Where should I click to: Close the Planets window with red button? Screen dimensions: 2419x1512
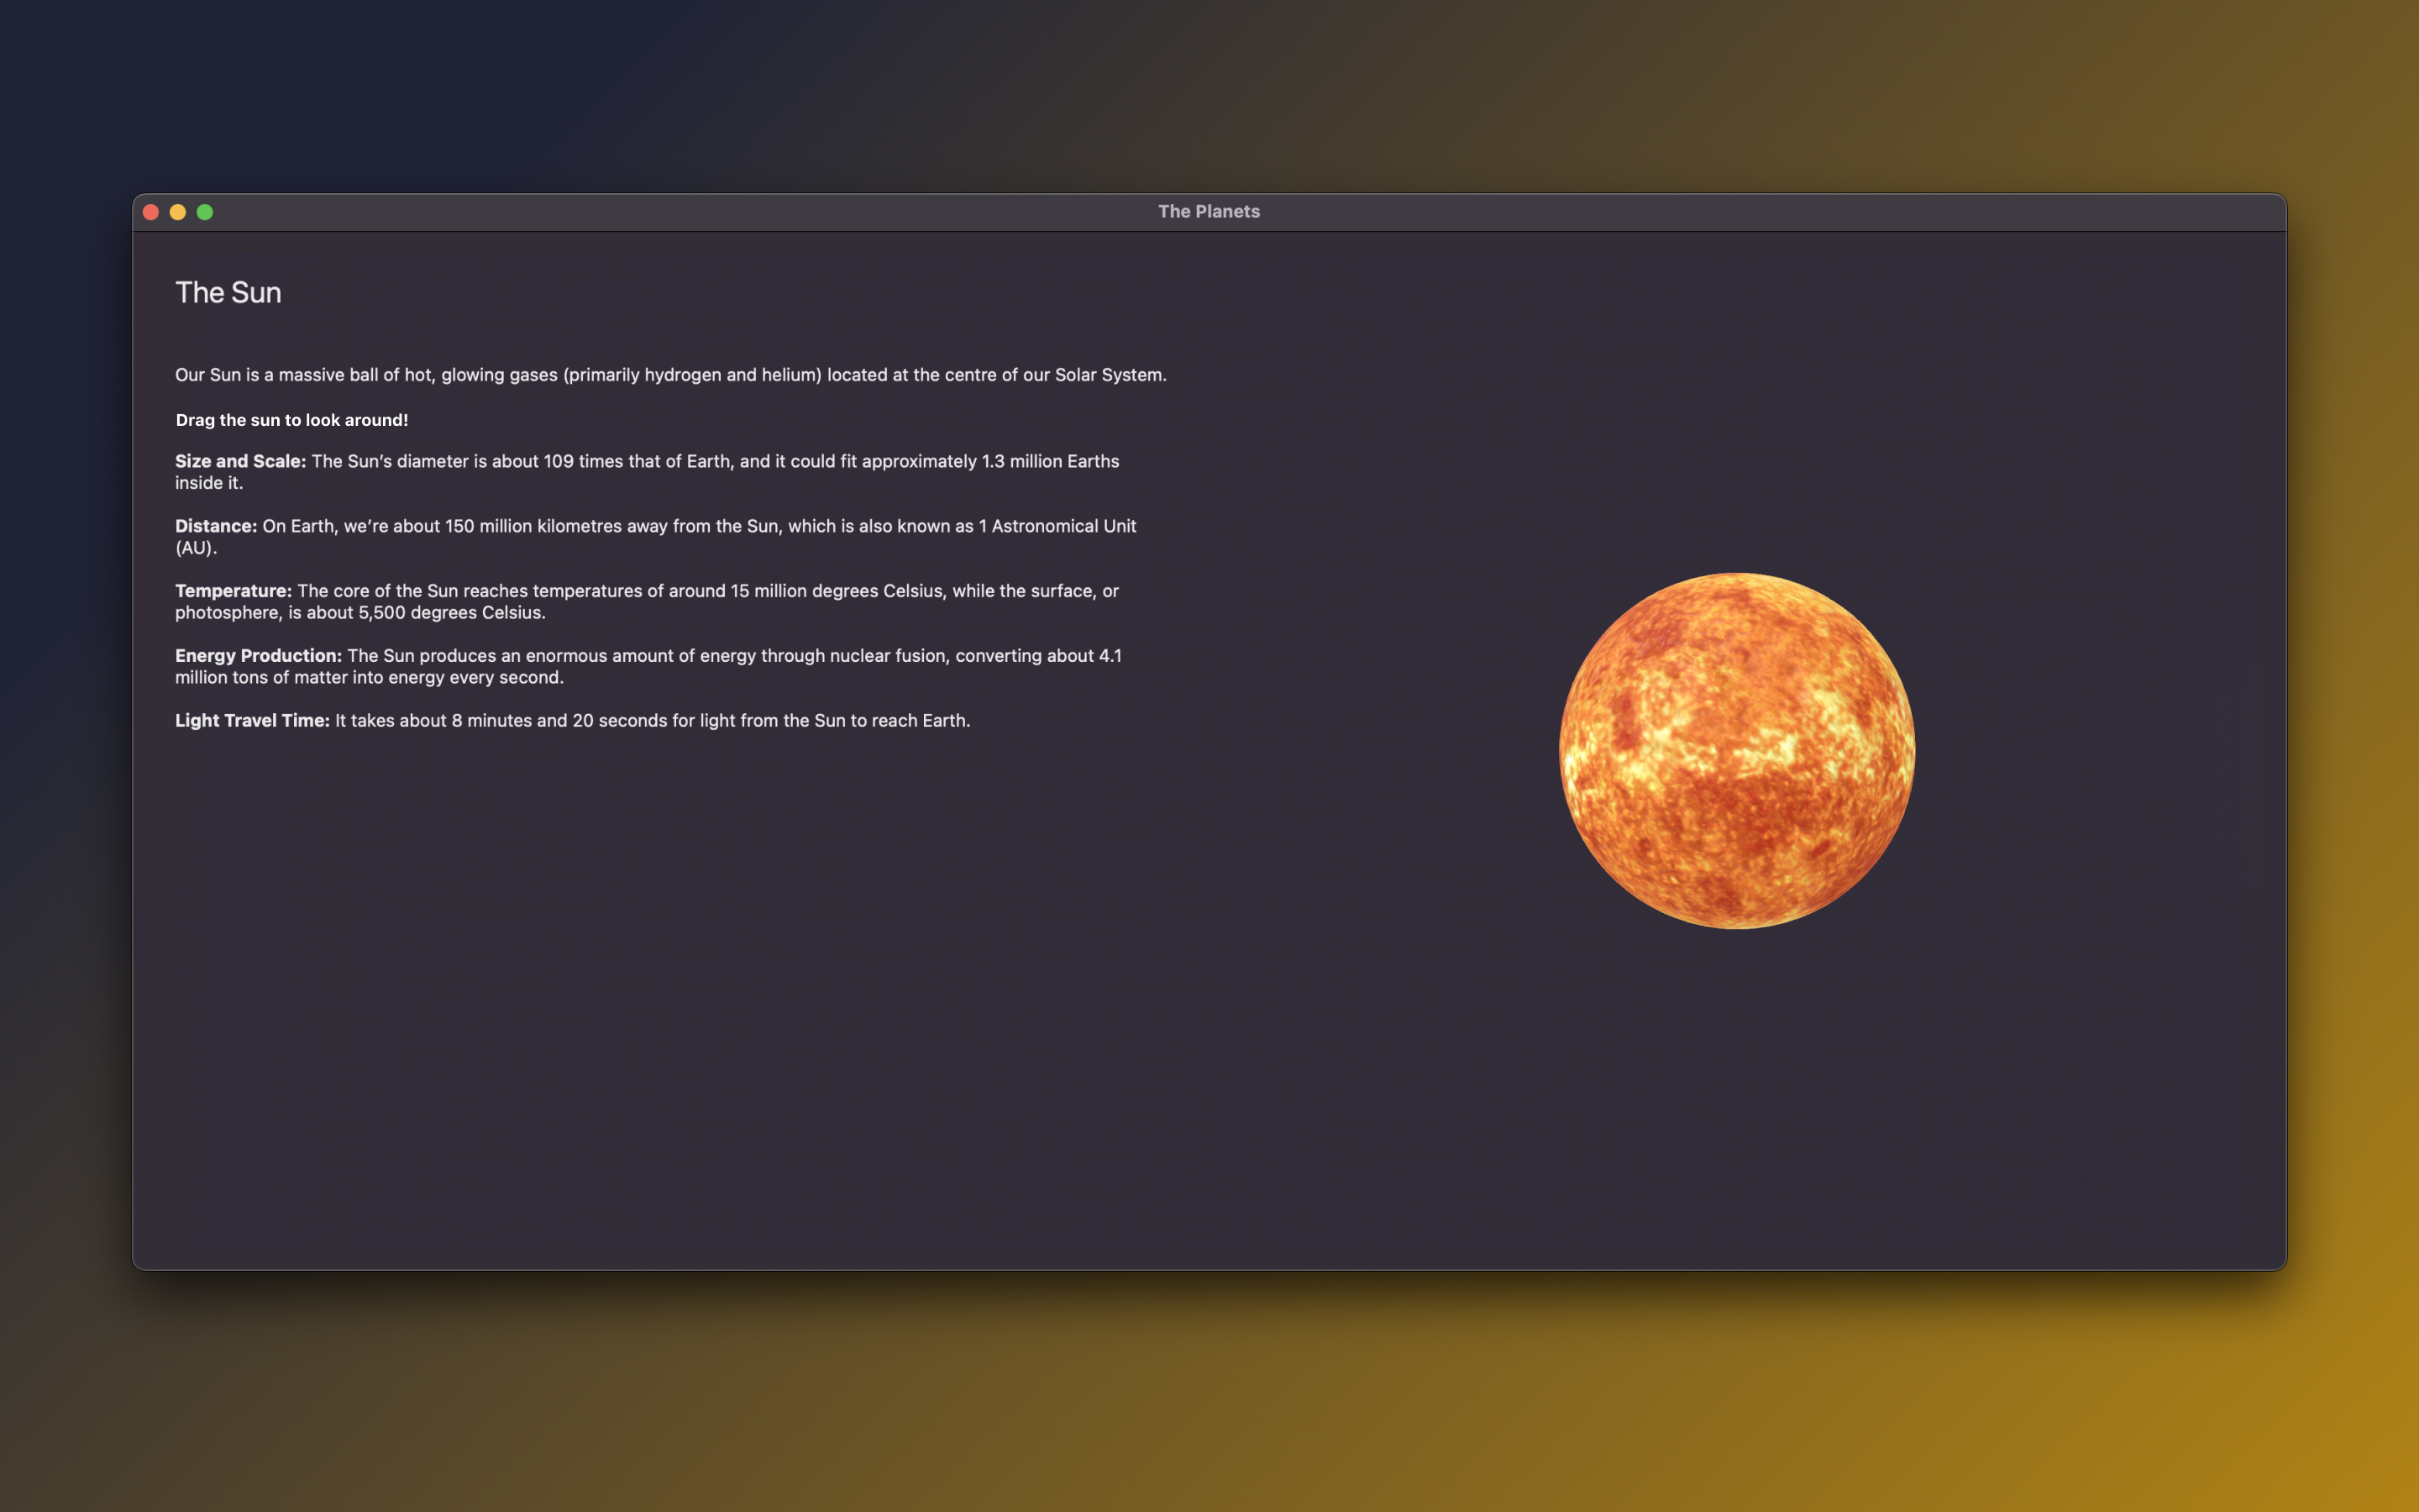(x=151, y=212)
